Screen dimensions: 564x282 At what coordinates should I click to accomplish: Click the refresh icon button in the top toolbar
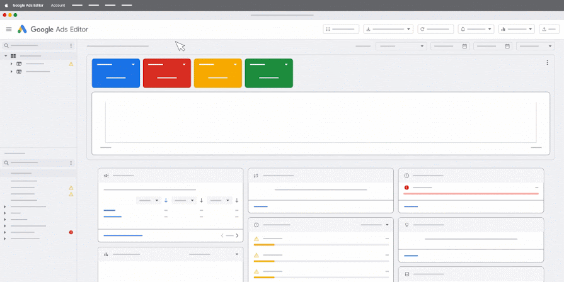point(435,30)
